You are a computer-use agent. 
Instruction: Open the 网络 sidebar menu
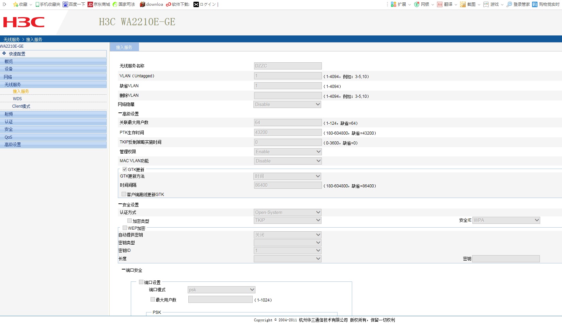click(53, 77)
